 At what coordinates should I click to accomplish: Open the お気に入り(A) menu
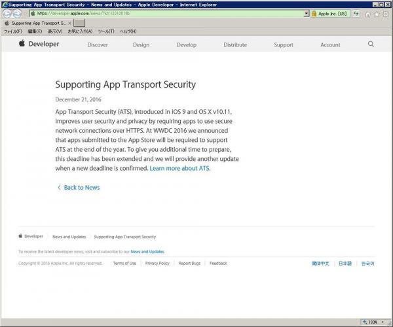click(80, 31)
